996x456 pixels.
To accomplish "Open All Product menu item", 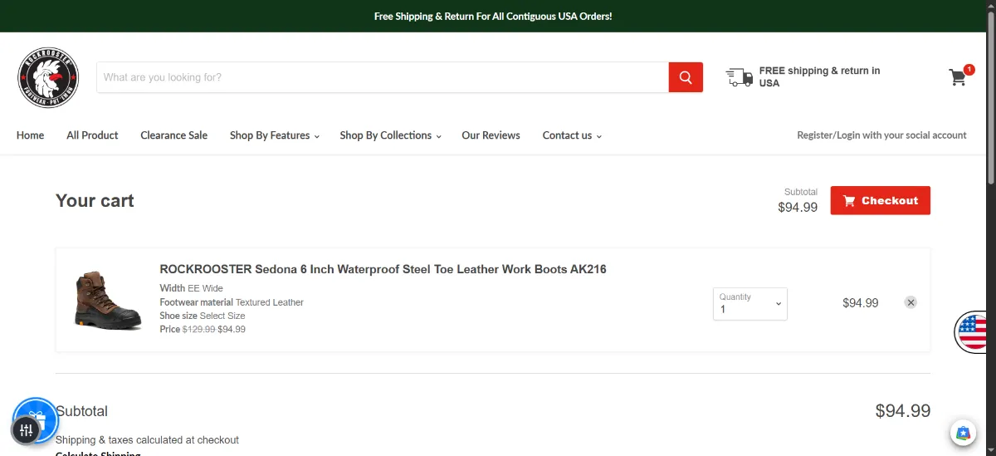I will 92,135.
